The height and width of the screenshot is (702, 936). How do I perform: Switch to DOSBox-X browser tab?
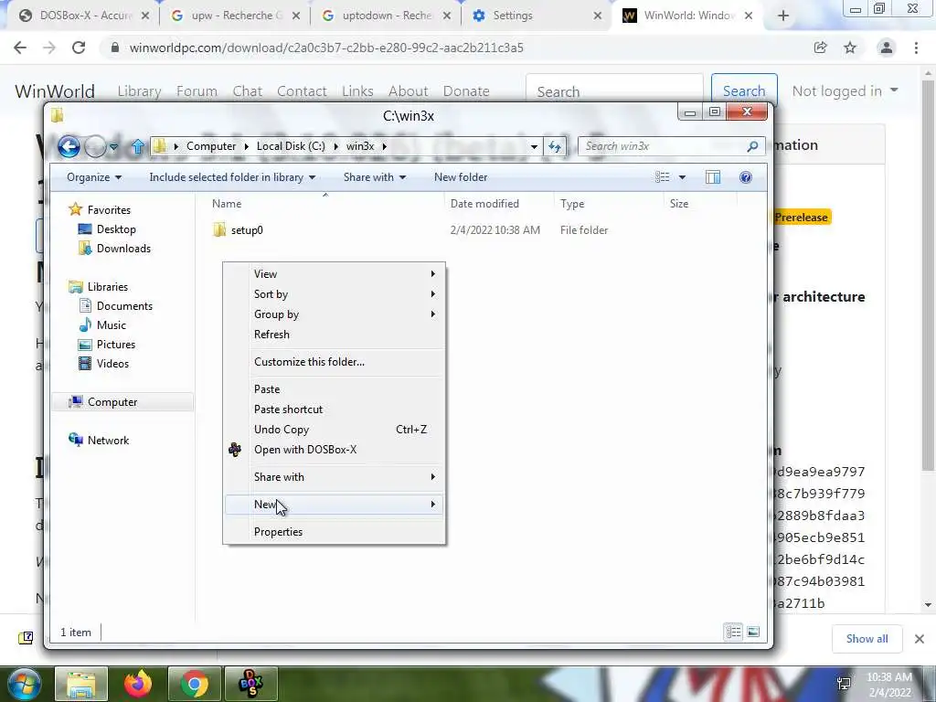[85, 16]
